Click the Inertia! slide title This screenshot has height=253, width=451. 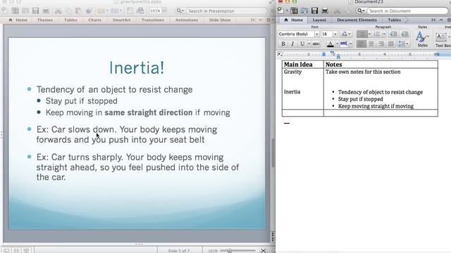pyautogui.click(x=137, y=67)
